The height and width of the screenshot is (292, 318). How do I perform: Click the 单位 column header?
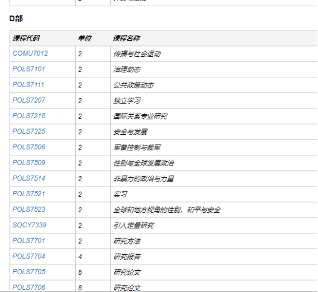pyautogui.click(x=84, y=38)
